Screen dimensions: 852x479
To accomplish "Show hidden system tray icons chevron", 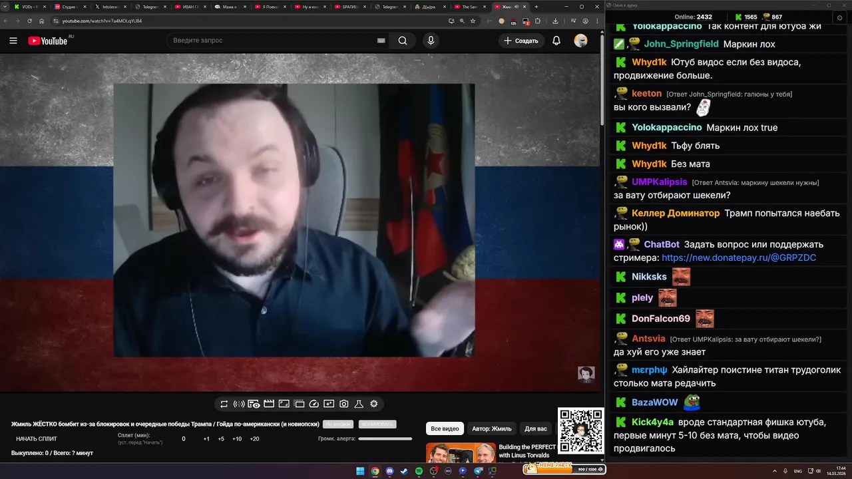I will click(776, 471).
